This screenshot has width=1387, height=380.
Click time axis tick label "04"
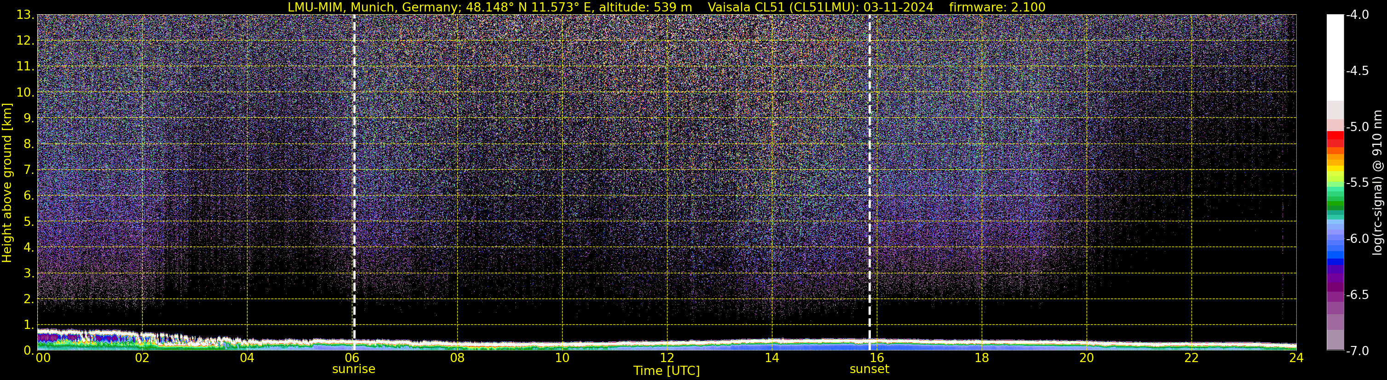click(247, 358)
